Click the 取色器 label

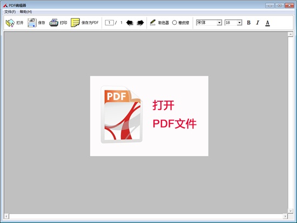click(x=164, y=23)
